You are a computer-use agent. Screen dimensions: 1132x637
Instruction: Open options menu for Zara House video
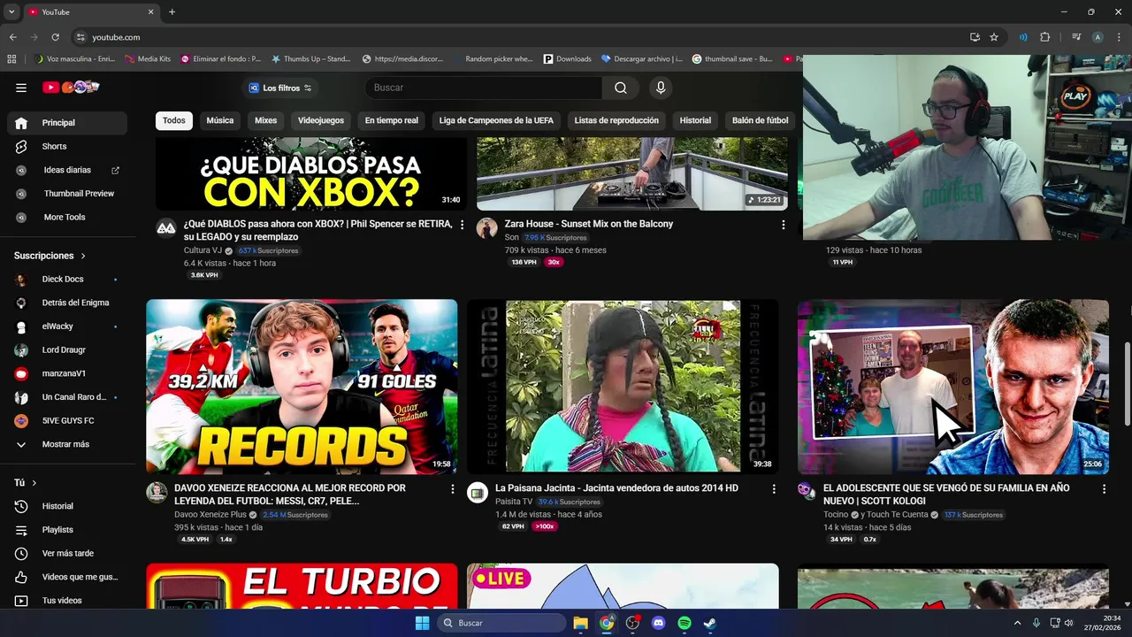tap(783, 225)
